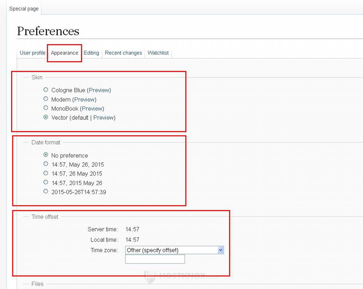This screenshot has height=289, width=363.
Task: Open the Special page tab
Action: click(24, 9)
